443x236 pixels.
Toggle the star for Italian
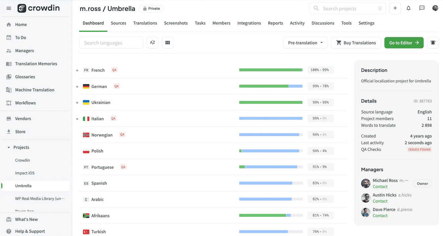(x=77, y=119)
